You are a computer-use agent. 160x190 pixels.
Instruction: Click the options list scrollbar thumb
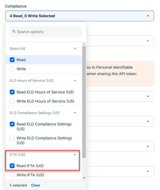pyautogui.click(x=84, y=102)
